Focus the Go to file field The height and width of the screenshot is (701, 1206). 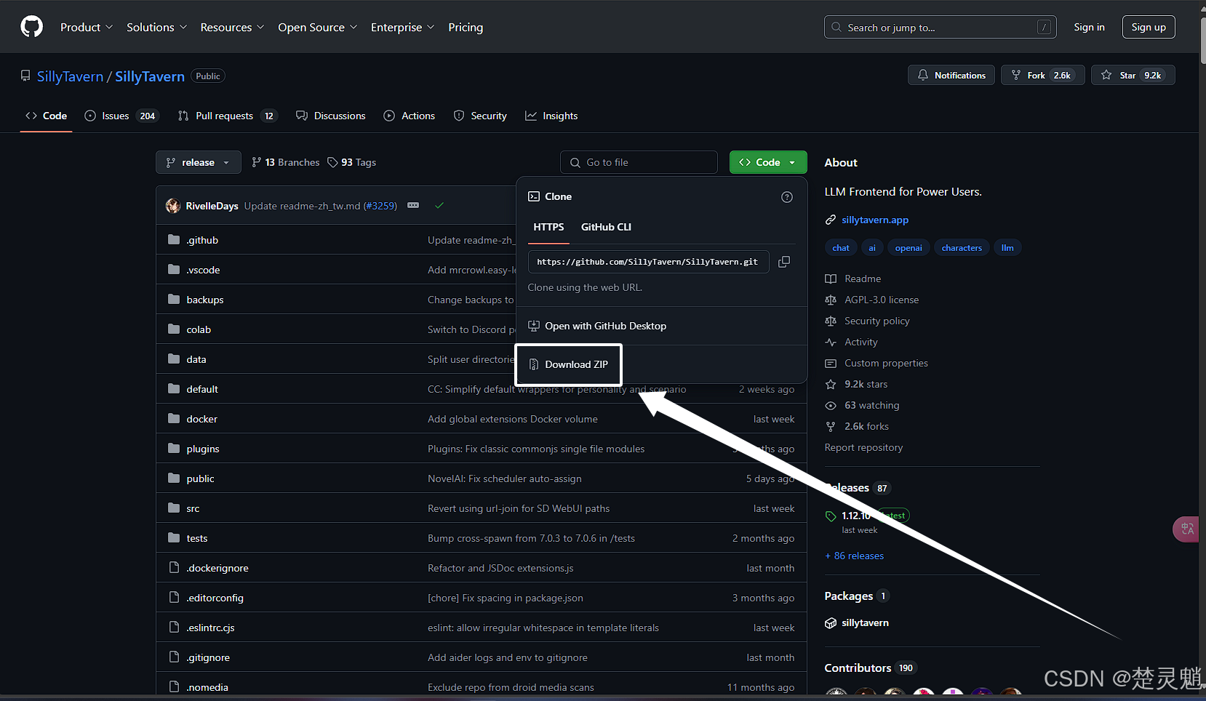pyautogui.click(x=639, y=162)
